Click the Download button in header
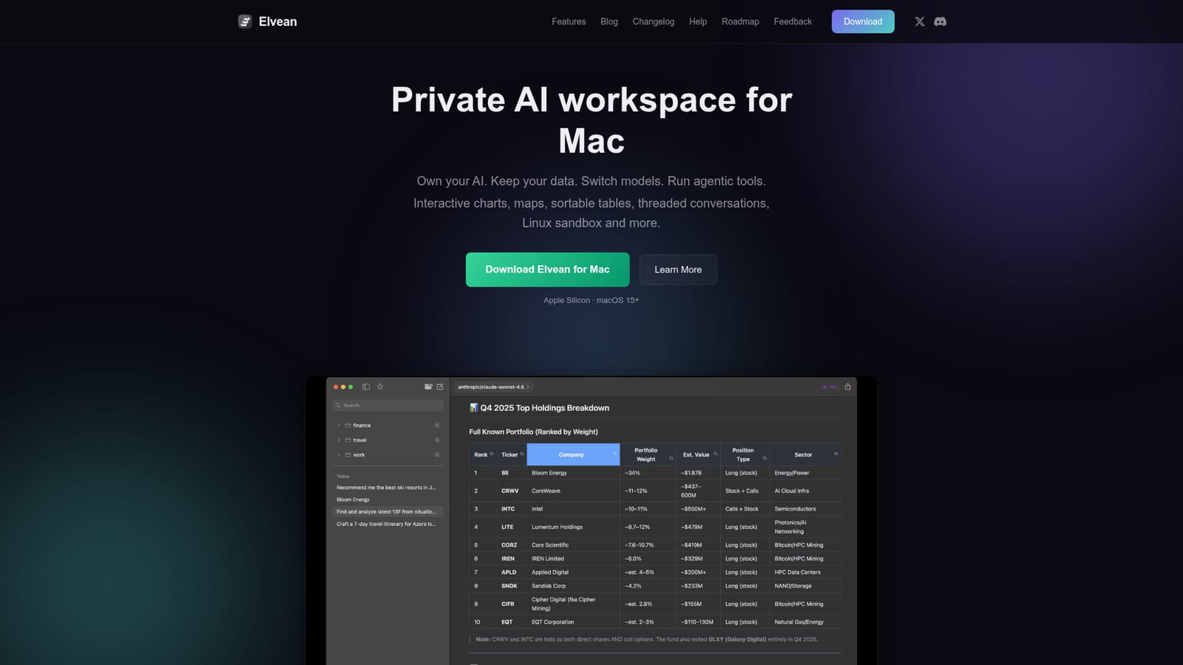 pyautogui.click(x=863, y=21)
